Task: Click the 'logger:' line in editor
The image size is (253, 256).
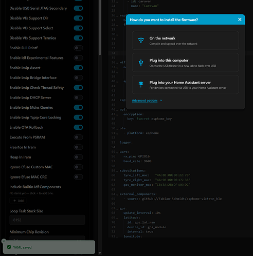Action: tap(126, 142)
